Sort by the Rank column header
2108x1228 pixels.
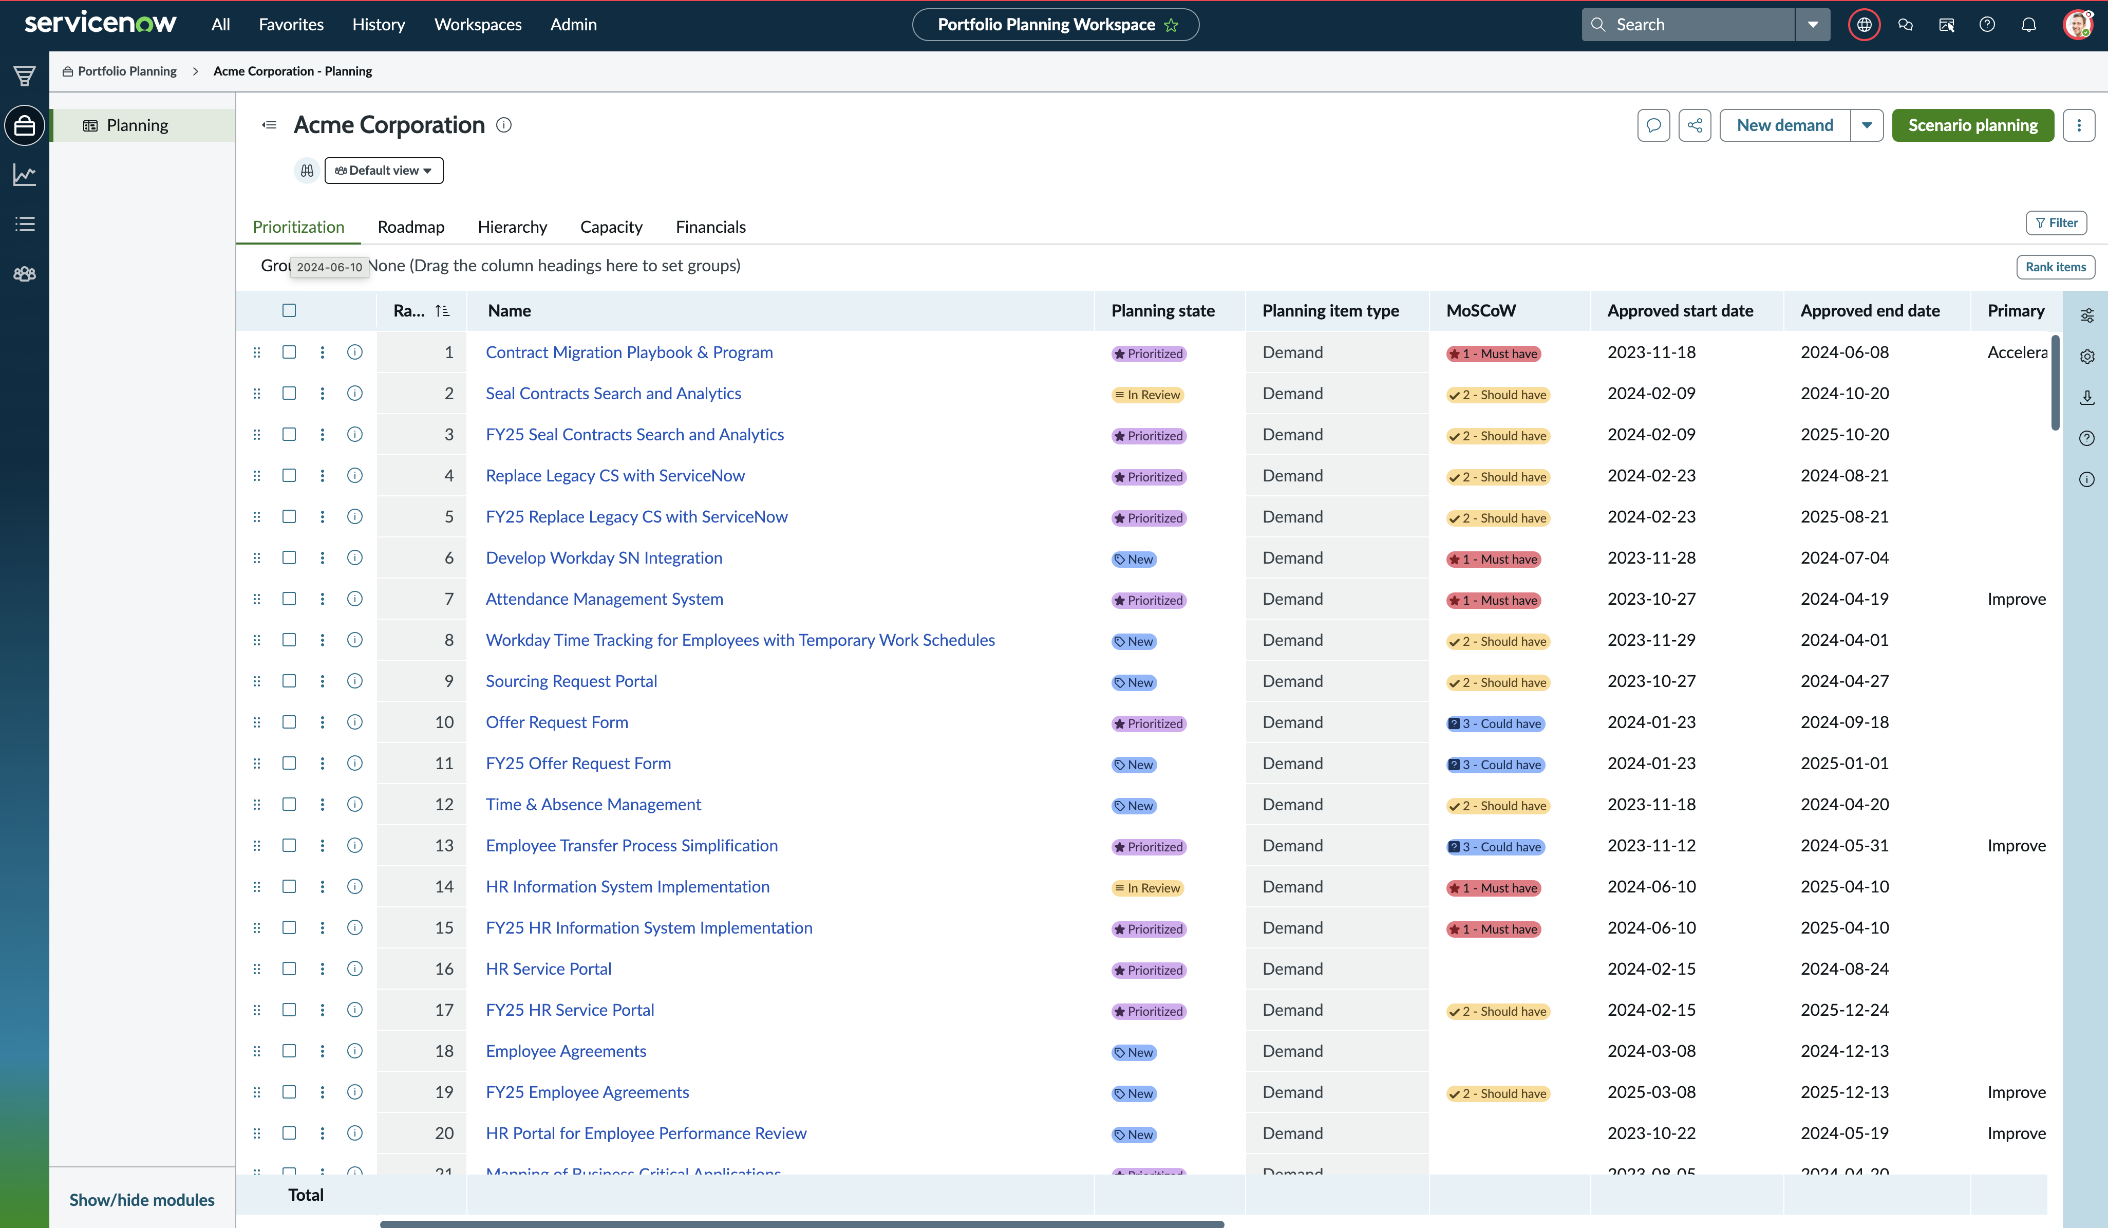tap(422, 311)
